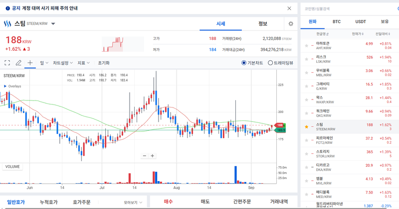Image resolution: width=399 pixels, height=209 pixels.
Task: Select 트레이딩뷰 radio button
Action: 270,63
